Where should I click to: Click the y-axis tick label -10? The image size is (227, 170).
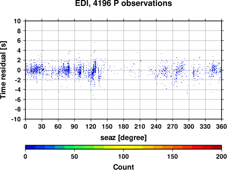tap(16, 119)
